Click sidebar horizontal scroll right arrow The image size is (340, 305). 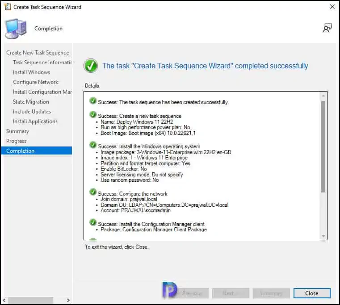[68, 300]
